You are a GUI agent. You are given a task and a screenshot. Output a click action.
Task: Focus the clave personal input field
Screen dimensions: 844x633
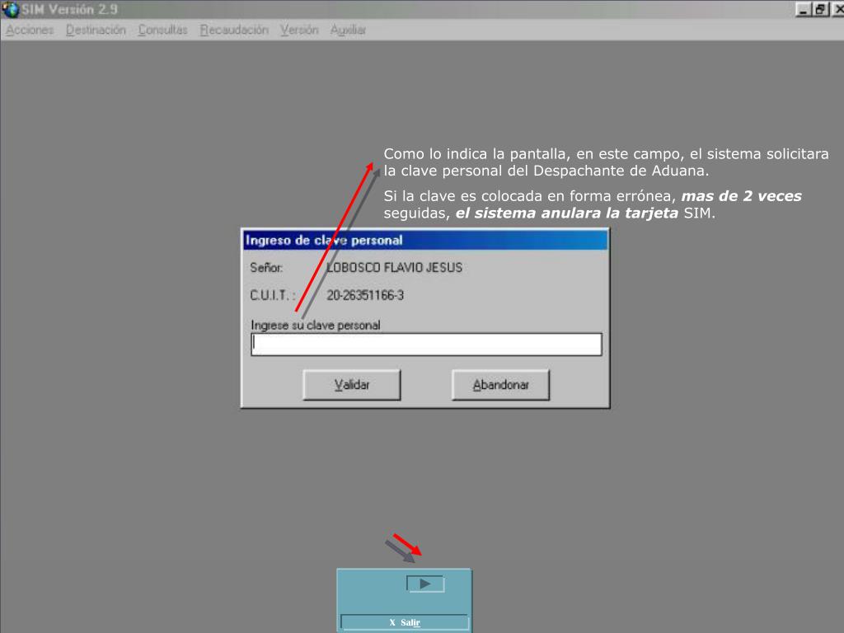click(426, 345)
